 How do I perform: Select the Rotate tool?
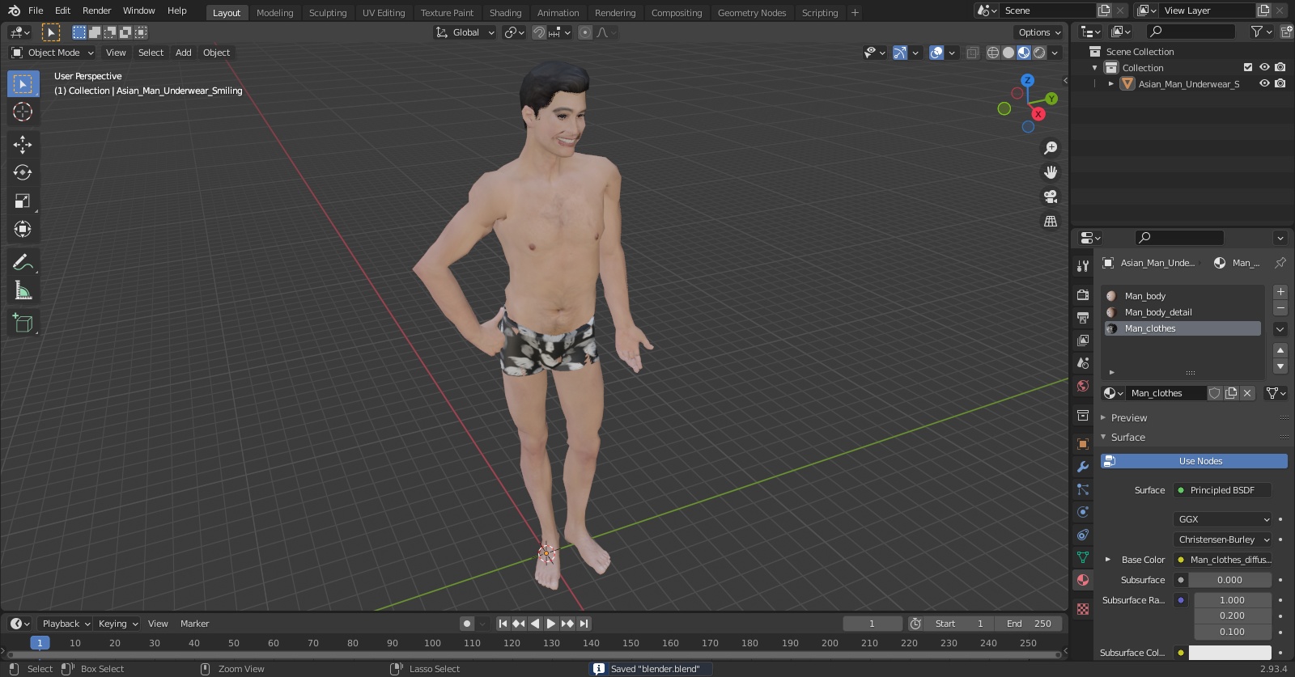23,173
